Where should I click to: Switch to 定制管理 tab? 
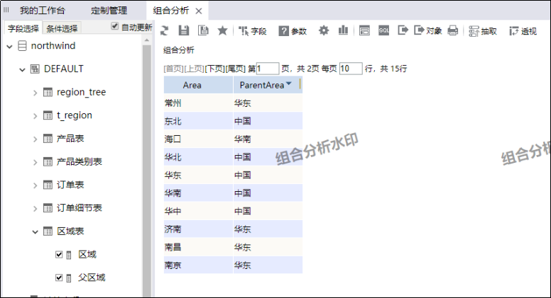[109, 11]
